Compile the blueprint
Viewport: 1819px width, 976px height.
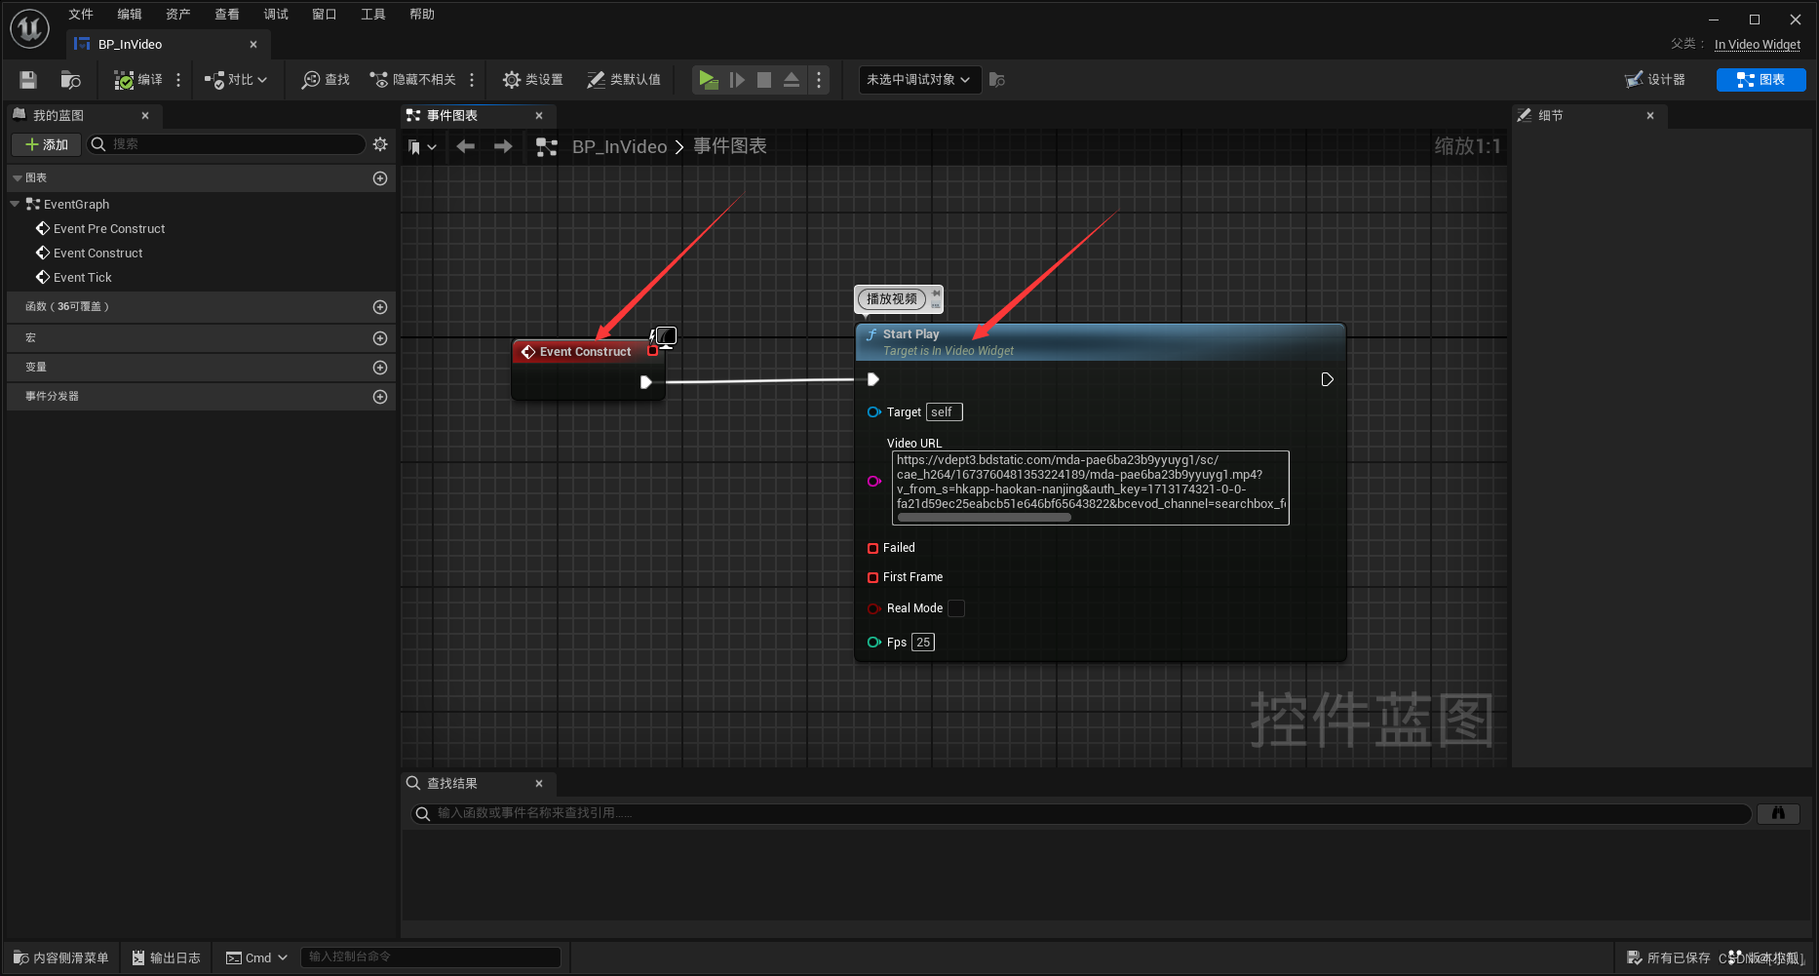(137, 80)
